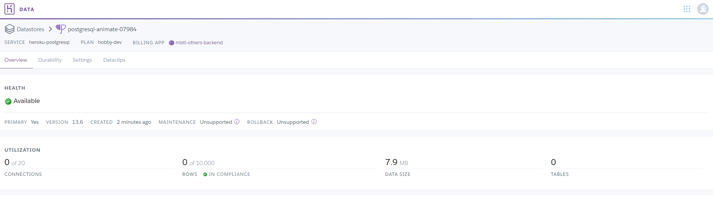Click the DATA header link
This screenshot has width=713, height=213.
[27, 9]
